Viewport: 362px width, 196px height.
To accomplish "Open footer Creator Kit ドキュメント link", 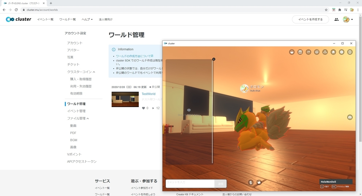I will (x=190, y=194).
